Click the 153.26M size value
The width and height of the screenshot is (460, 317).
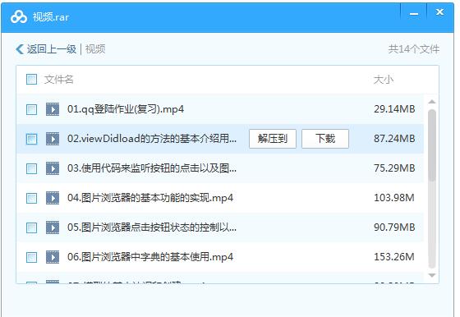coord(394,256)
